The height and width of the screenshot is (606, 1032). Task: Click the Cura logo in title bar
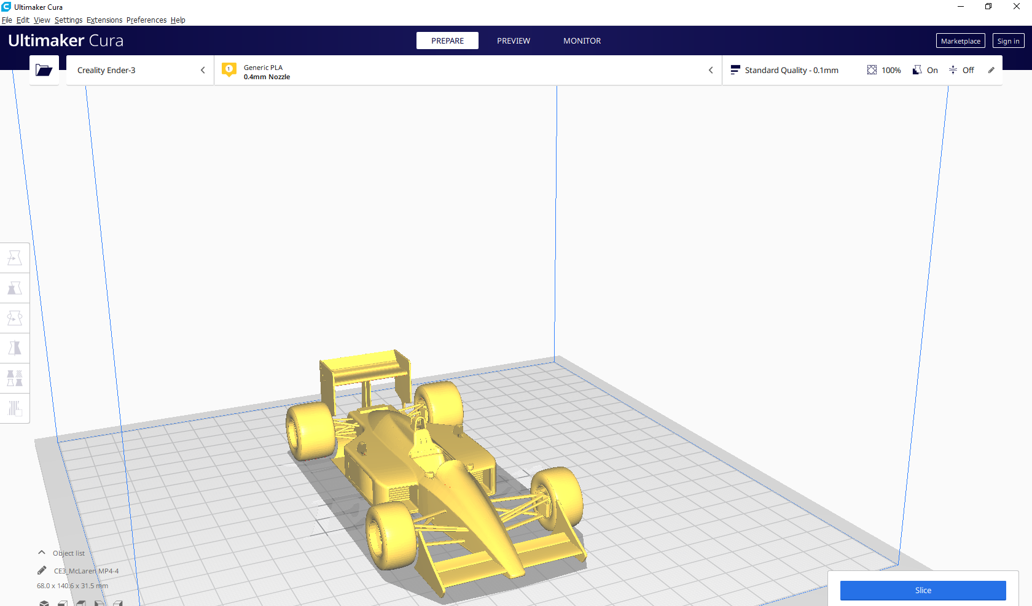(x=6, y=7)
